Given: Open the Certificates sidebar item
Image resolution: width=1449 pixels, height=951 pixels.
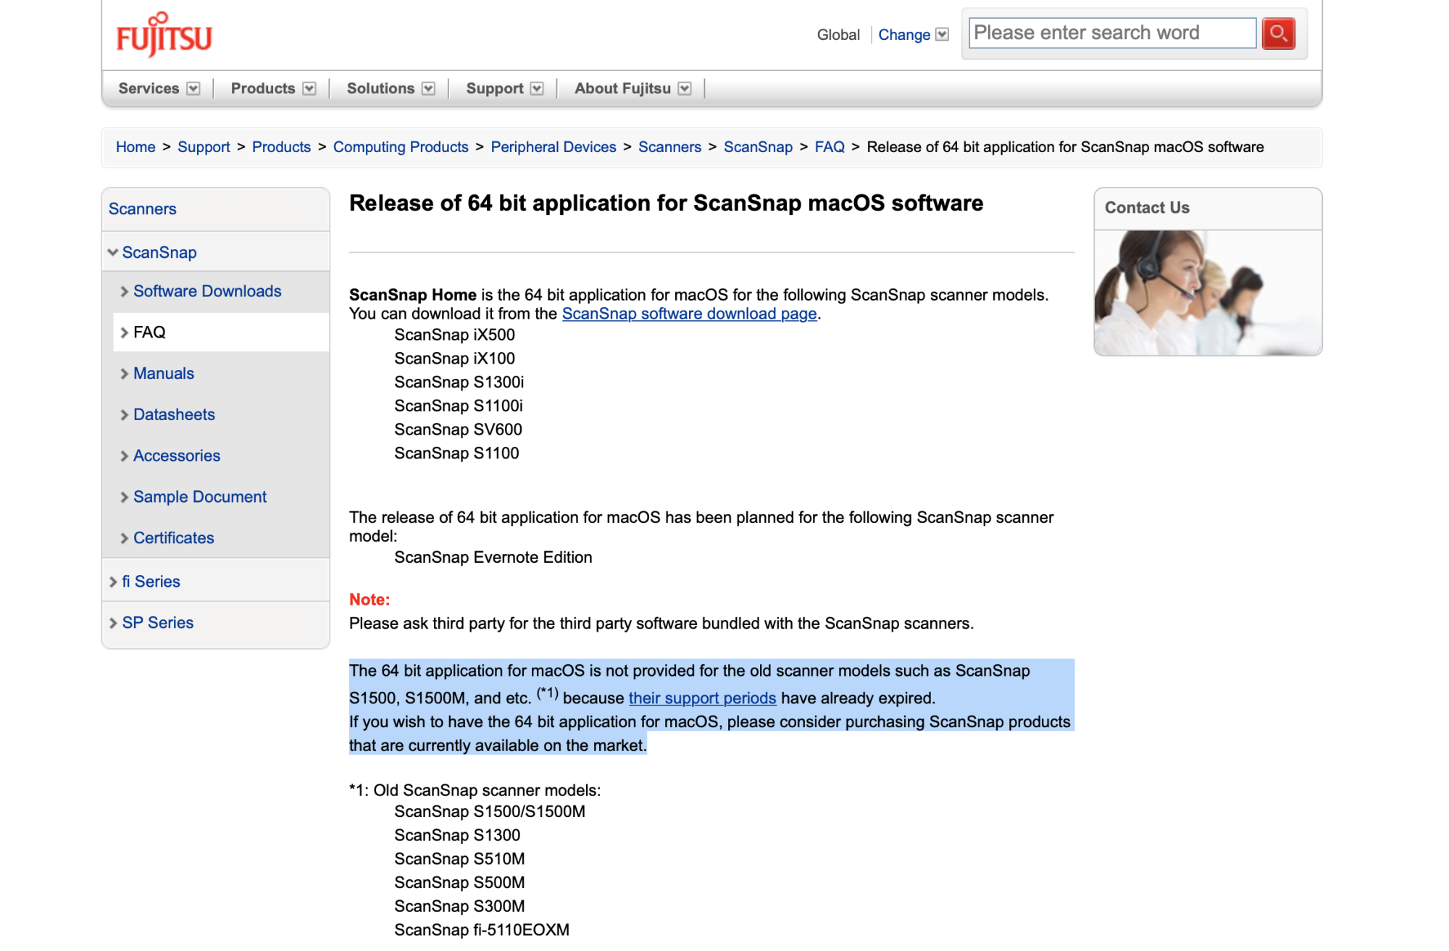Looking at the screenshot, I should pos(173,538).
